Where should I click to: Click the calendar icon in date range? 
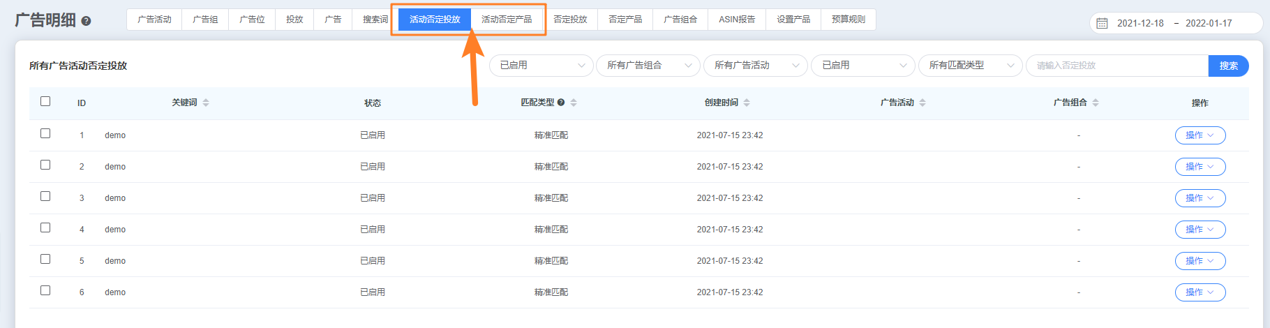(x=1102, y=23)
